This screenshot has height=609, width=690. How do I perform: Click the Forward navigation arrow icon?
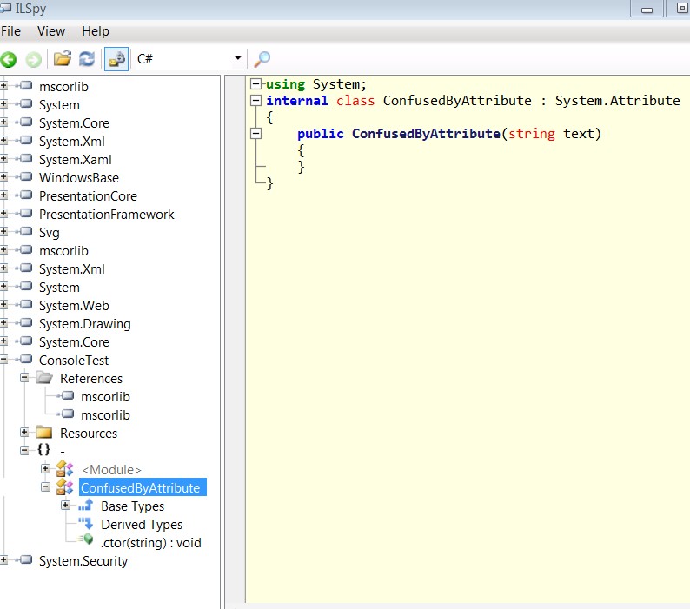point(33,59)
